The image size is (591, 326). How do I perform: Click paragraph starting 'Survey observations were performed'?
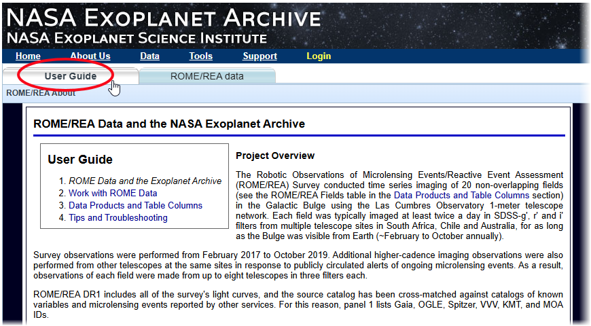(298, 266)
